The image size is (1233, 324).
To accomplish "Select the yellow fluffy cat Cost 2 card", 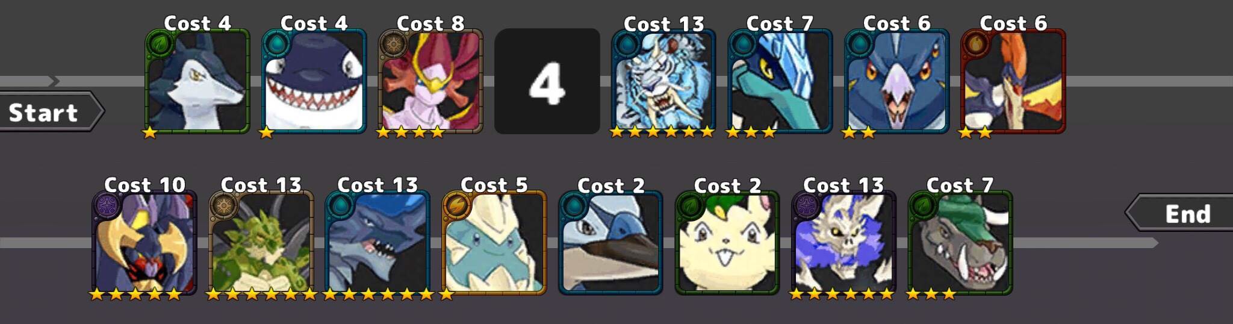I will [727, 243].
